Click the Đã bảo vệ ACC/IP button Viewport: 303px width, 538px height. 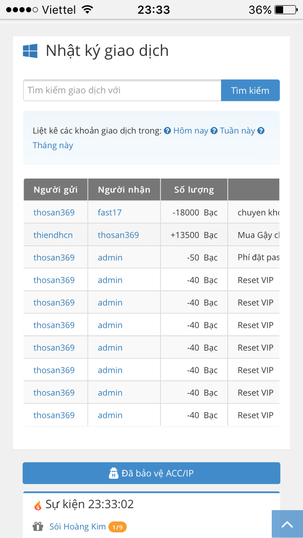[x=151, y=473]
